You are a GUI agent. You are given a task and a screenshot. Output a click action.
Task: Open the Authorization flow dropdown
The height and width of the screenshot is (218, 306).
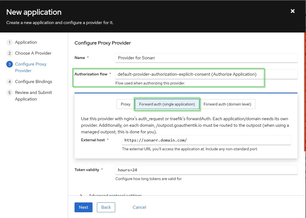(206, 74)
